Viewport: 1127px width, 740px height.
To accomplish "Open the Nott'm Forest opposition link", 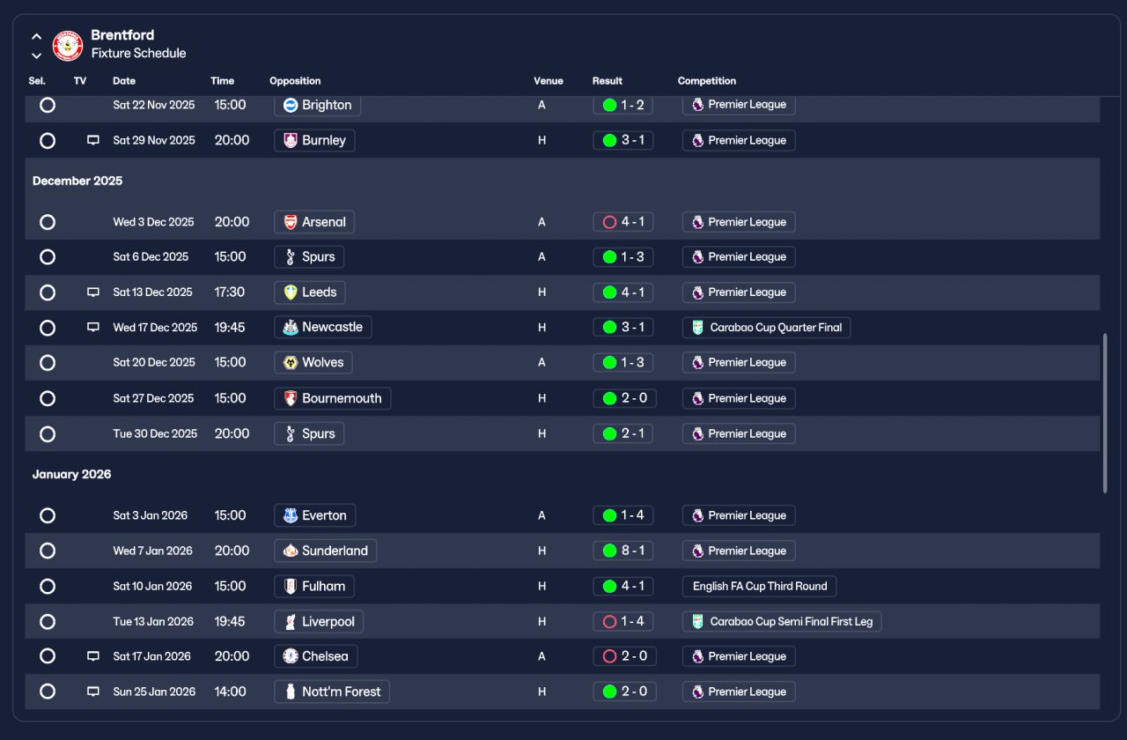I will click(332, 692).
